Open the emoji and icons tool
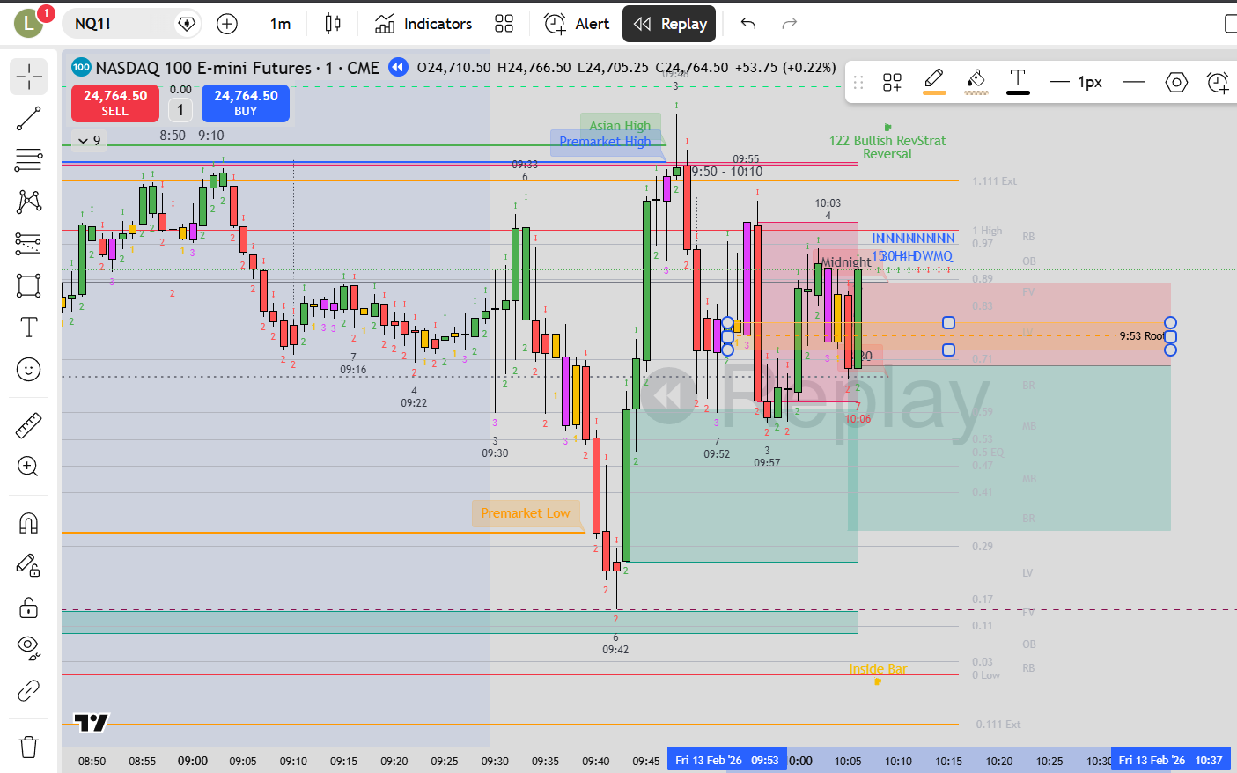 [x=28, y=369]
